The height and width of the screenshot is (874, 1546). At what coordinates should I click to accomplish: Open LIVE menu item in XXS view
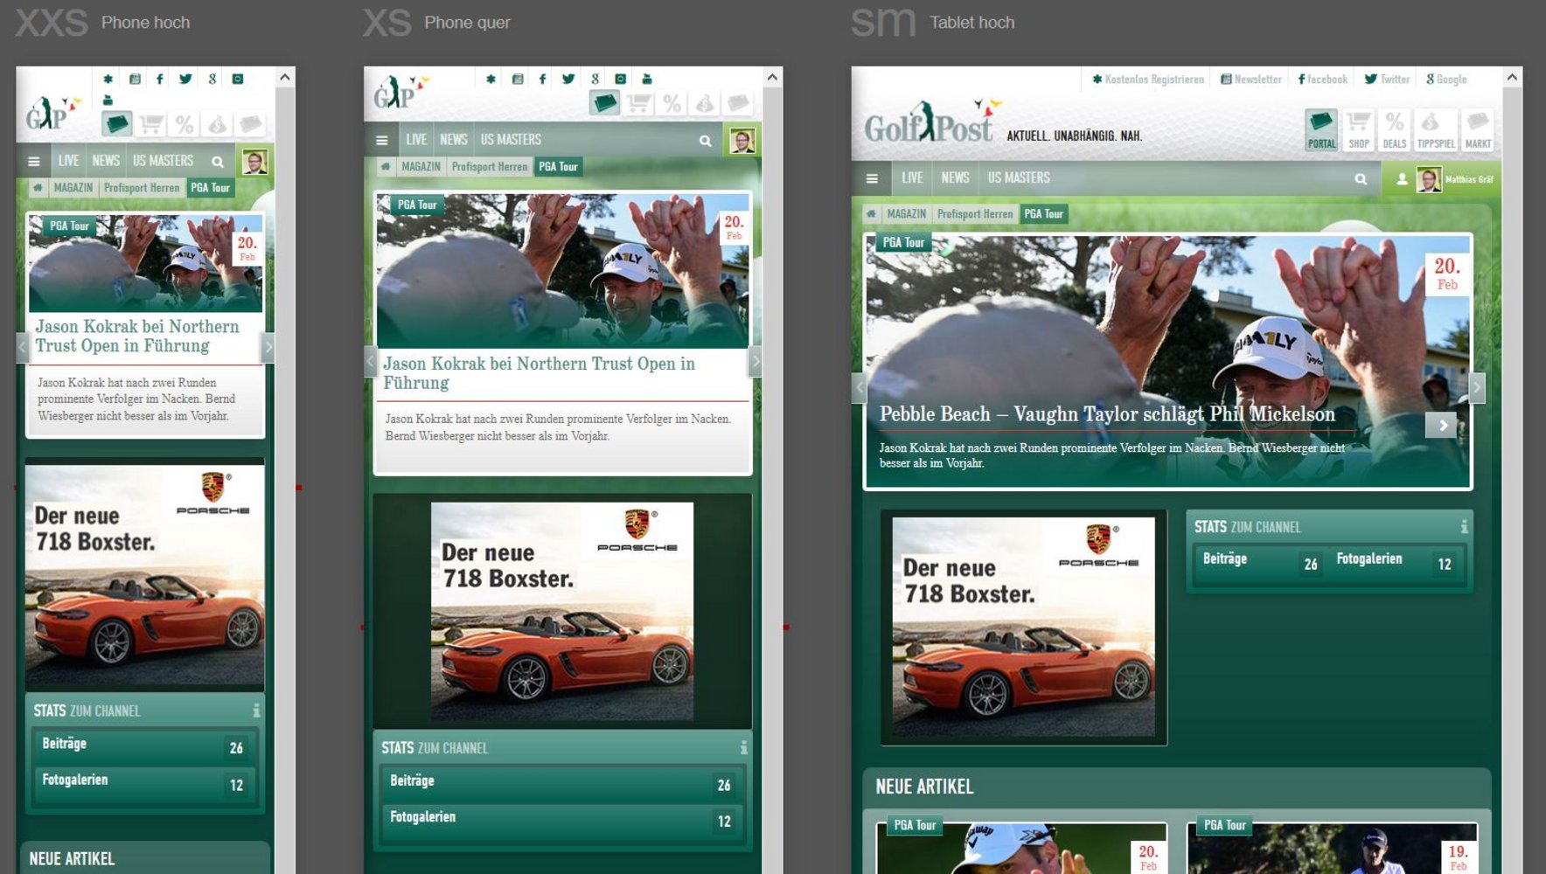coord(68,161)
